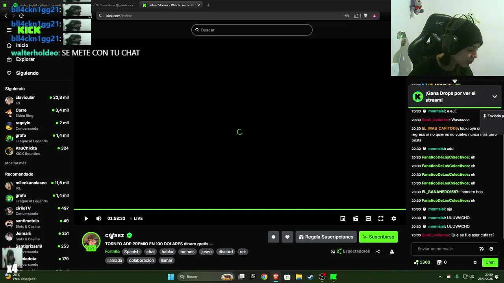Follow cufasz with the heart button
Viewport: 504px width, 283px height.
coord(287,237)
